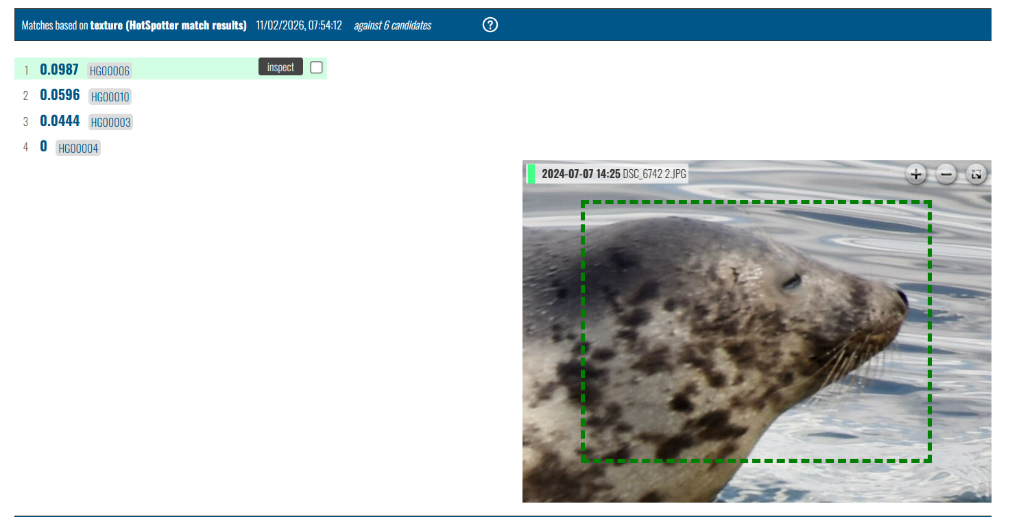Toggle full-screen view of the image viewer

(976, 174)
